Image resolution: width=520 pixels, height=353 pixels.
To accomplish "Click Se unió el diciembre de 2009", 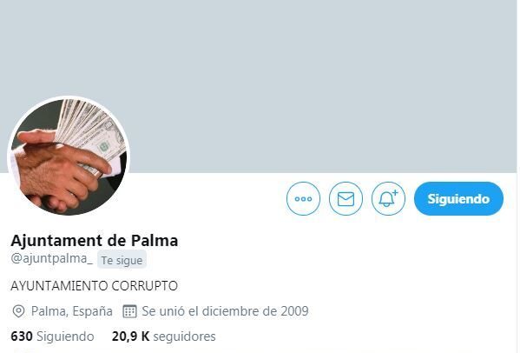I will [x=225, y=311].
